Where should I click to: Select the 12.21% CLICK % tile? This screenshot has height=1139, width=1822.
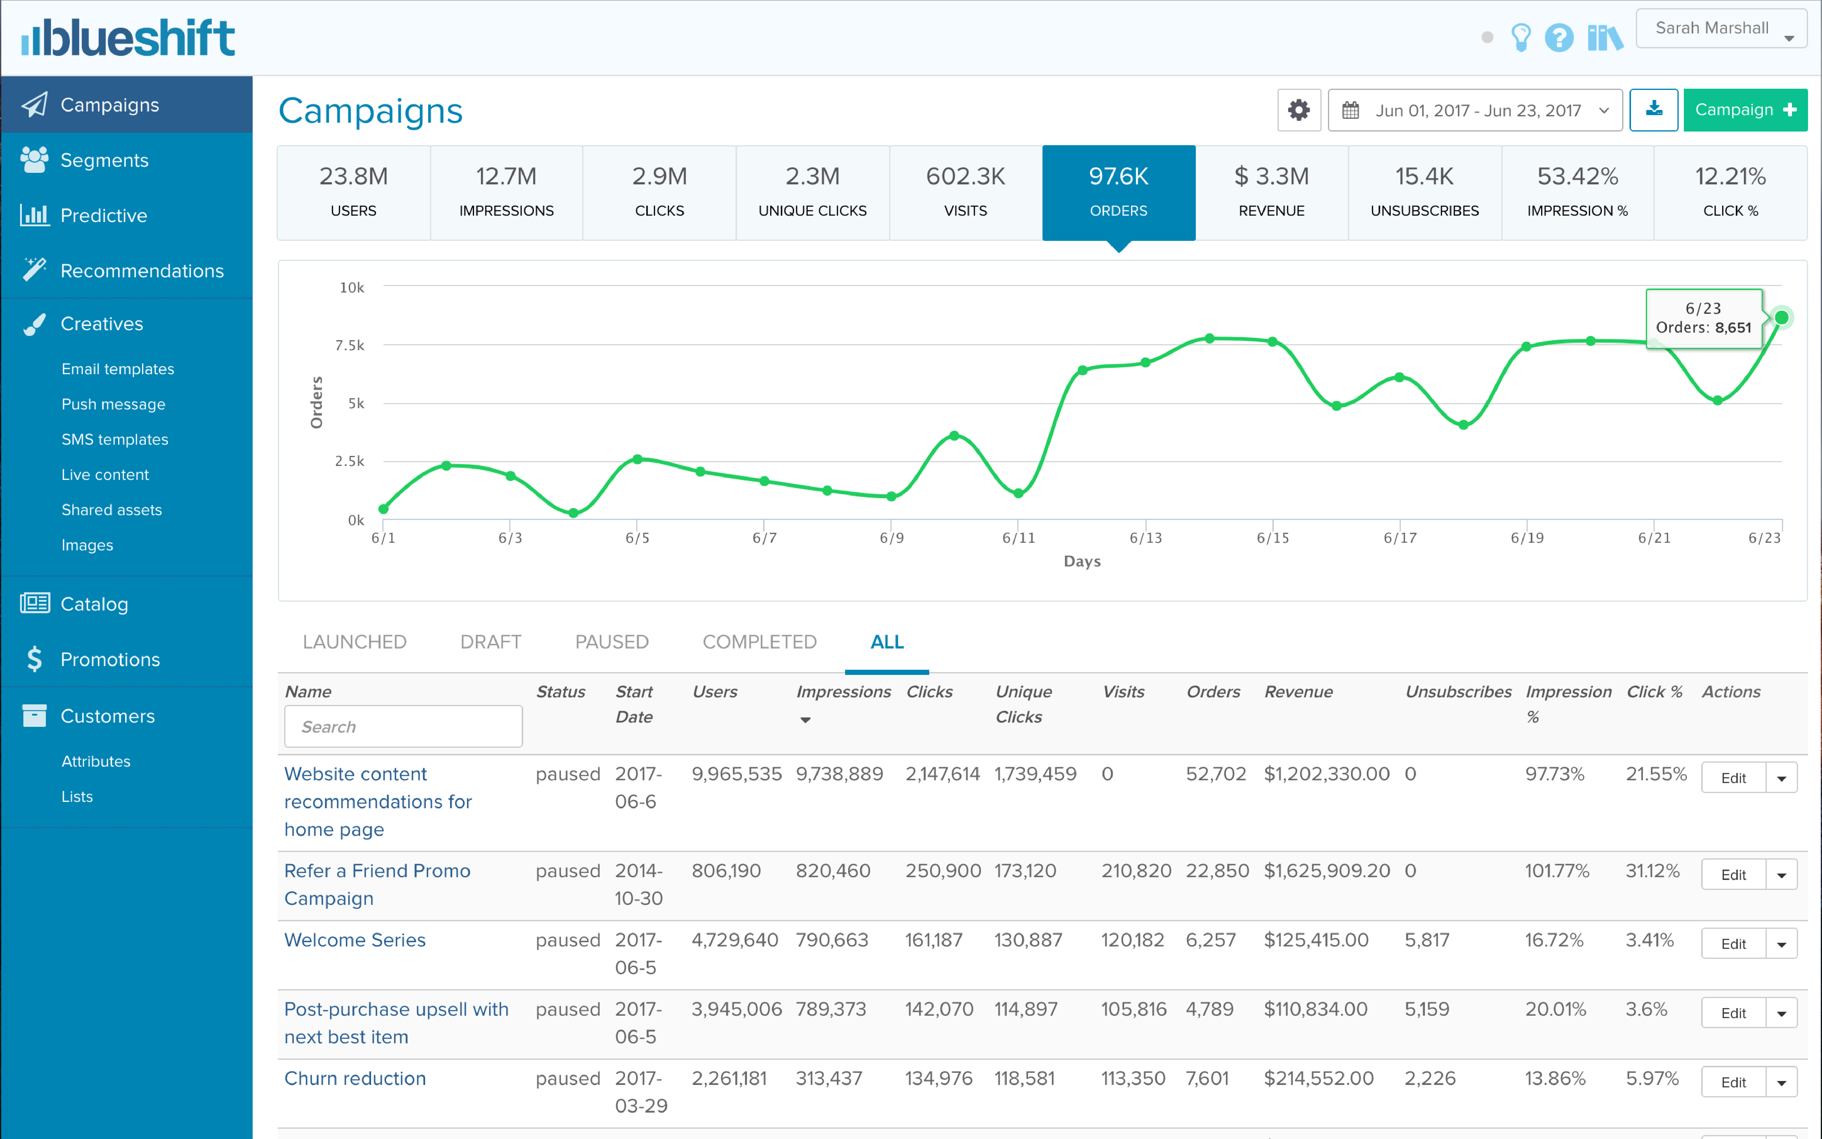1730,193
